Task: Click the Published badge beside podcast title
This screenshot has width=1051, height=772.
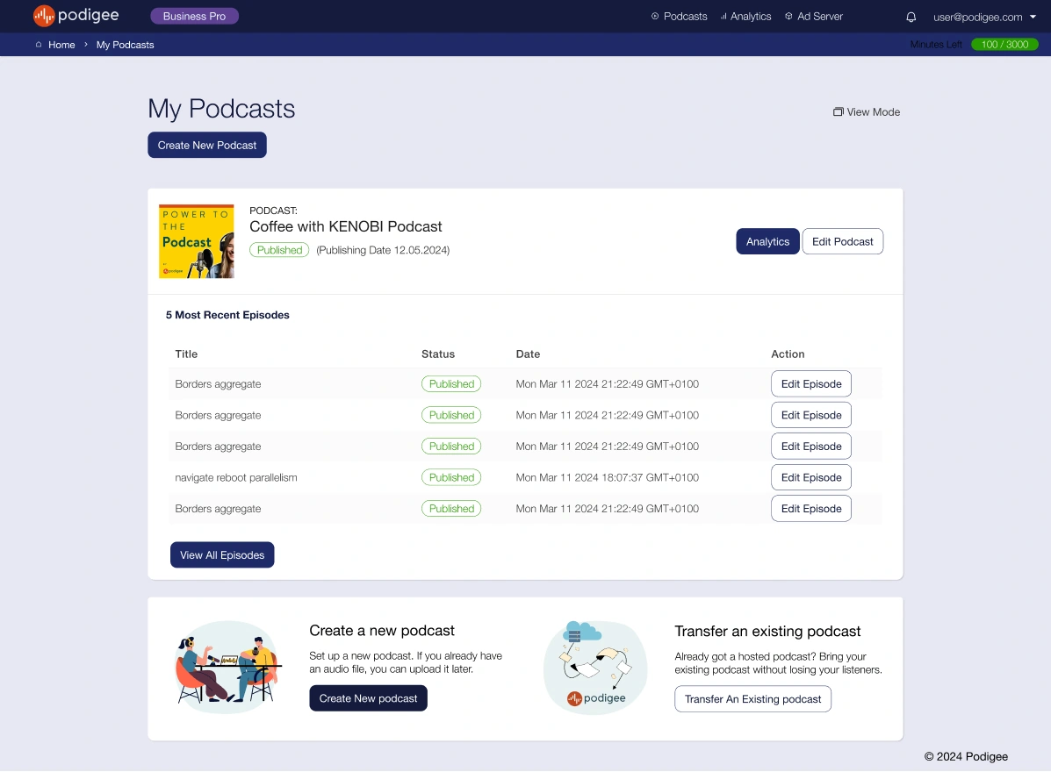Action: click(279, 250)
